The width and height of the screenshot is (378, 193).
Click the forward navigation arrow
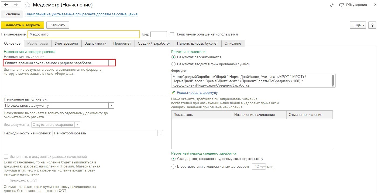(x=16, y=5)
